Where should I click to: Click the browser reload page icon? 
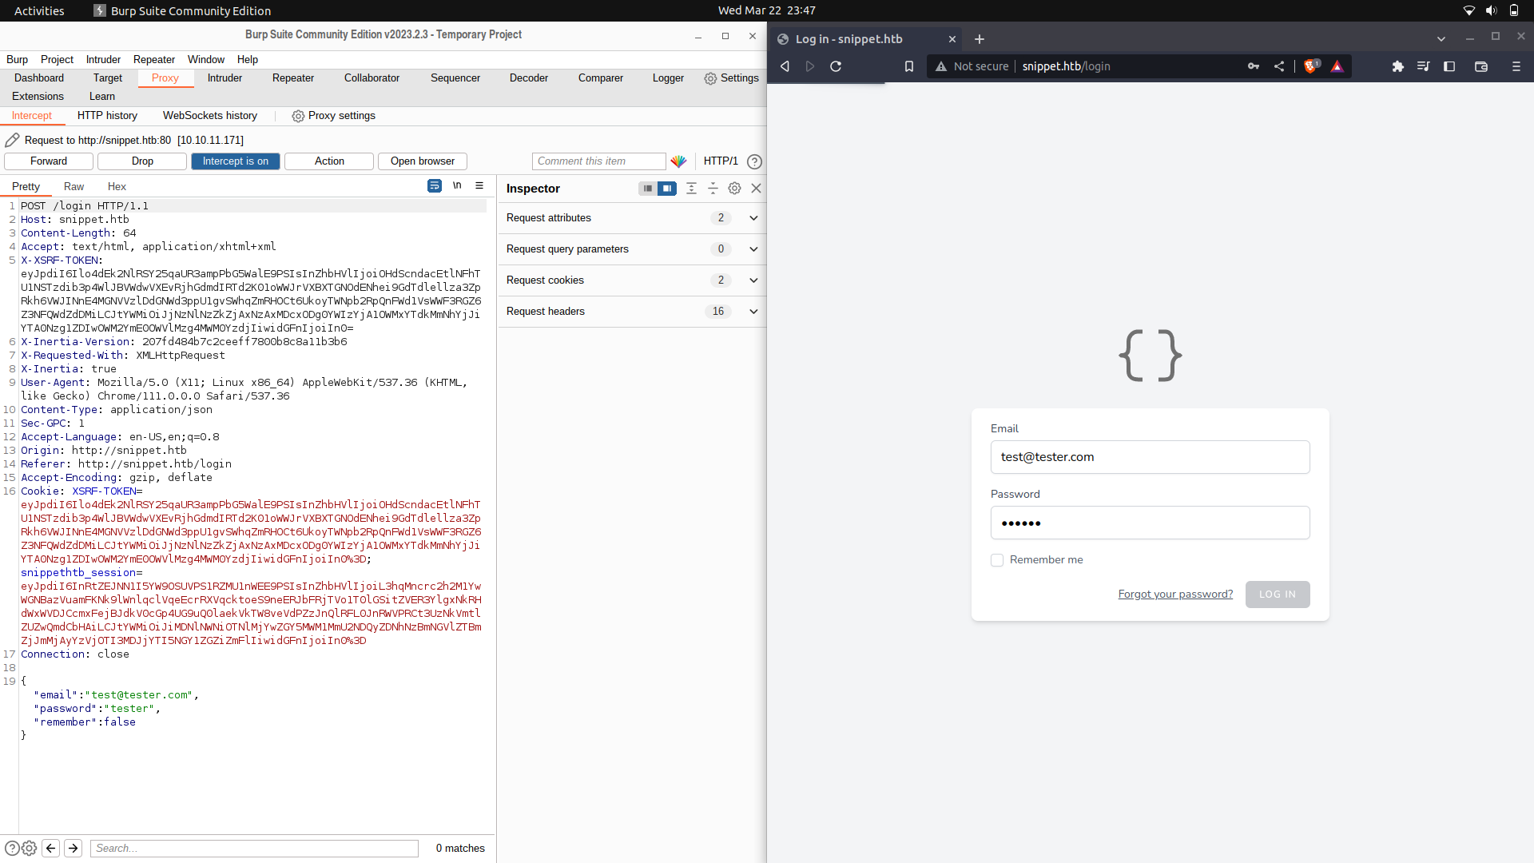(836, 66)
